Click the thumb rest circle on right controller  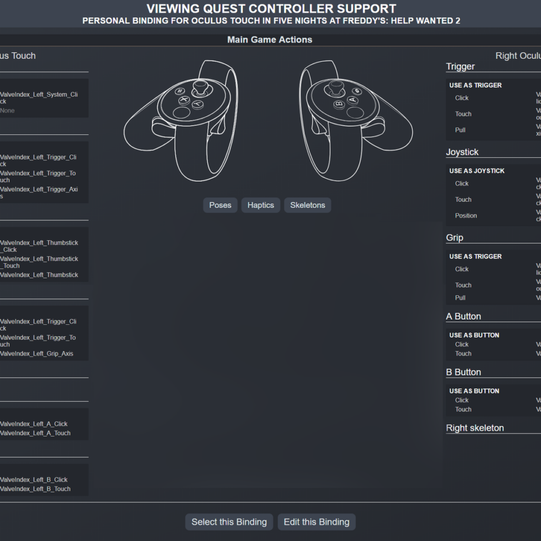(x=355, y=112)
